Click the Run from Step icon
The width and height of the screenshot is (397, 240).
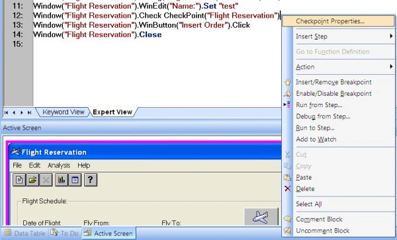coord(287,104)
